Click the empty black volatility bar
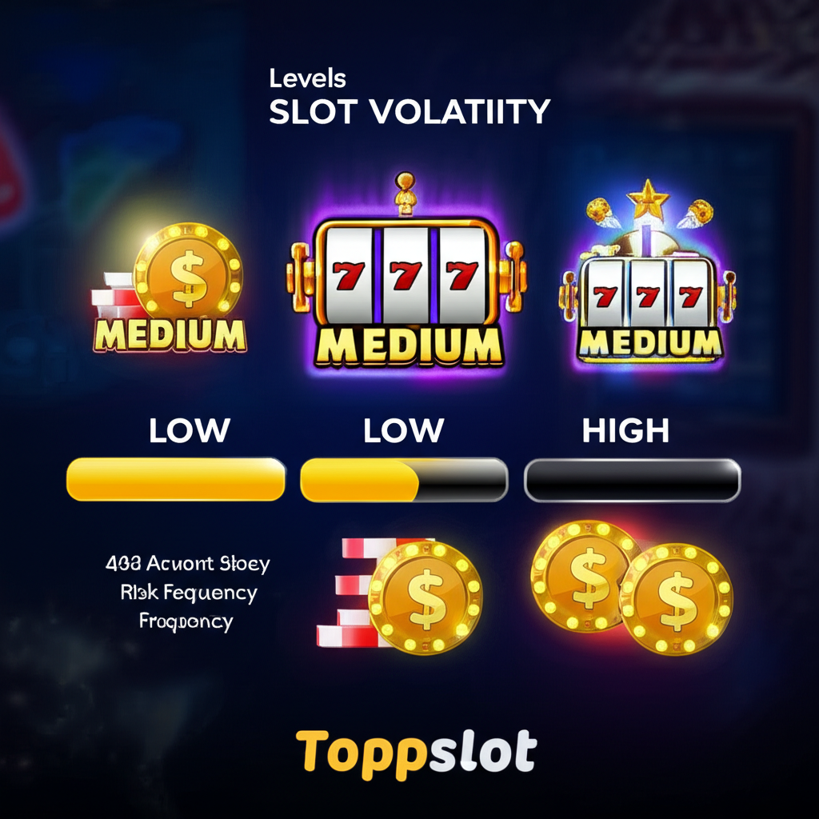 pos(632,480)
